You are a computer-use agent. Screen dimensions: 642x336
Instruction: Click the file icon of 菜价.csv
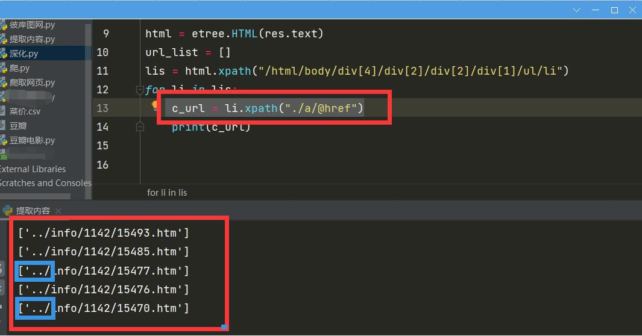click(3, 111)
